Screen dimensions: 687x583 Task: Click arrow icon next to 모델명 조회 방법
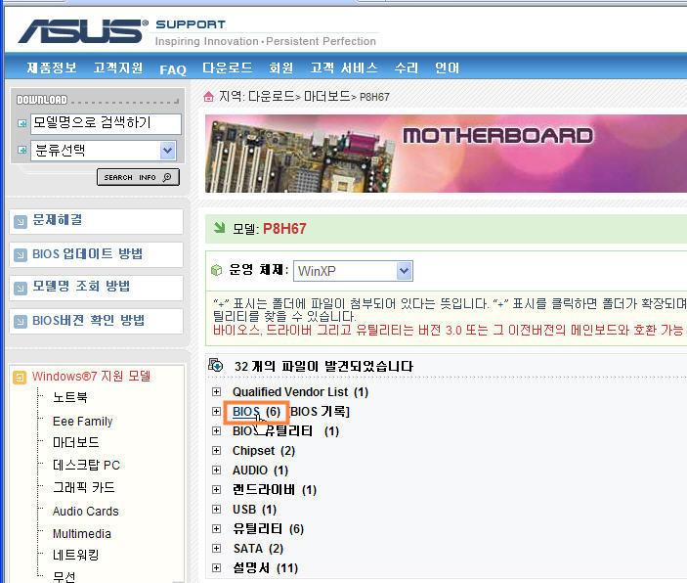[21, 289]
